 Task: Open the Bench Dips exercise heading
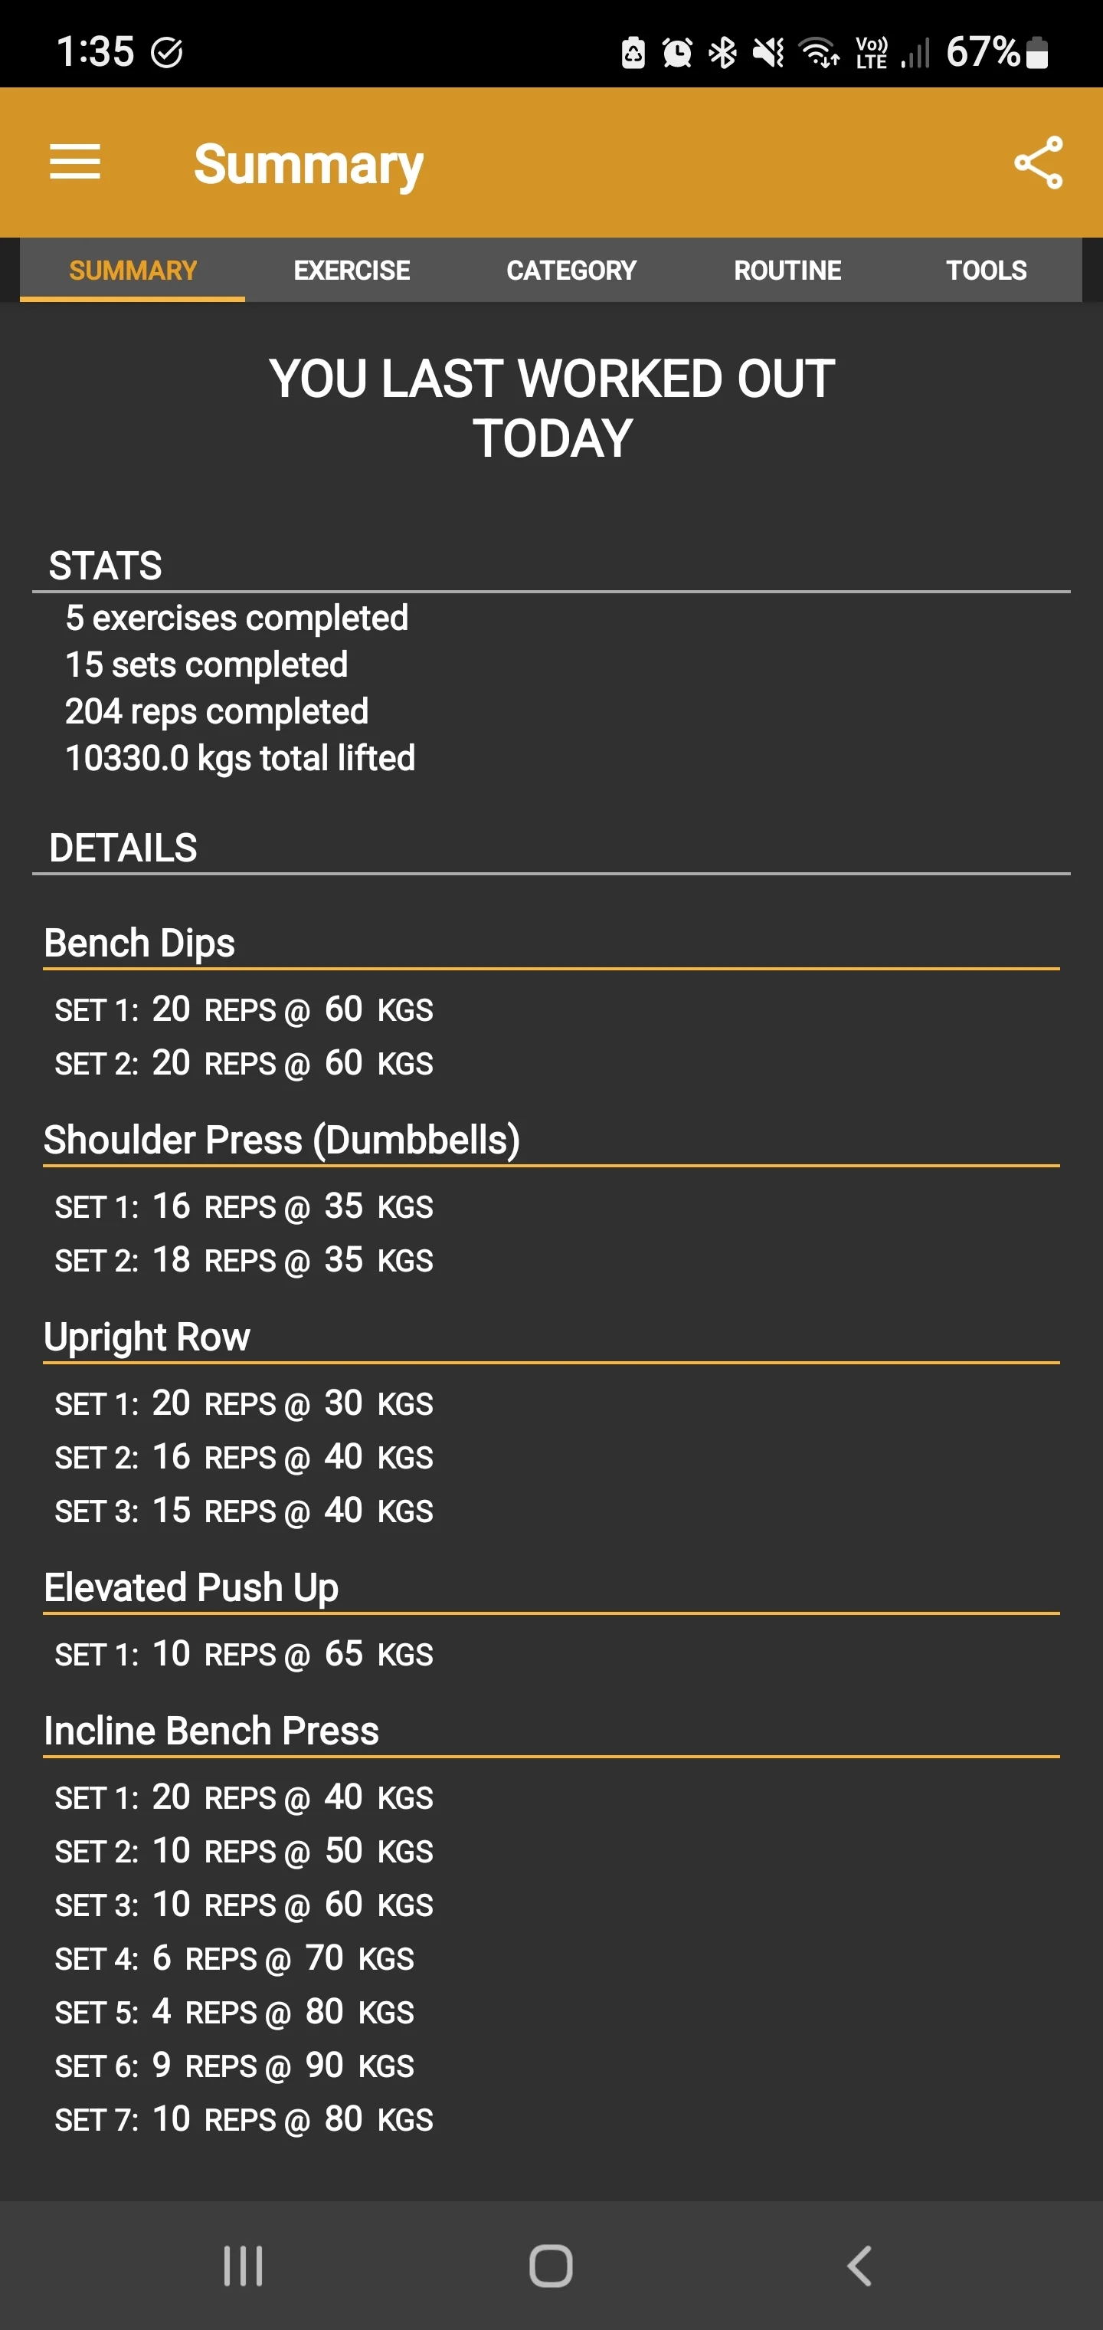click(139, 943)
